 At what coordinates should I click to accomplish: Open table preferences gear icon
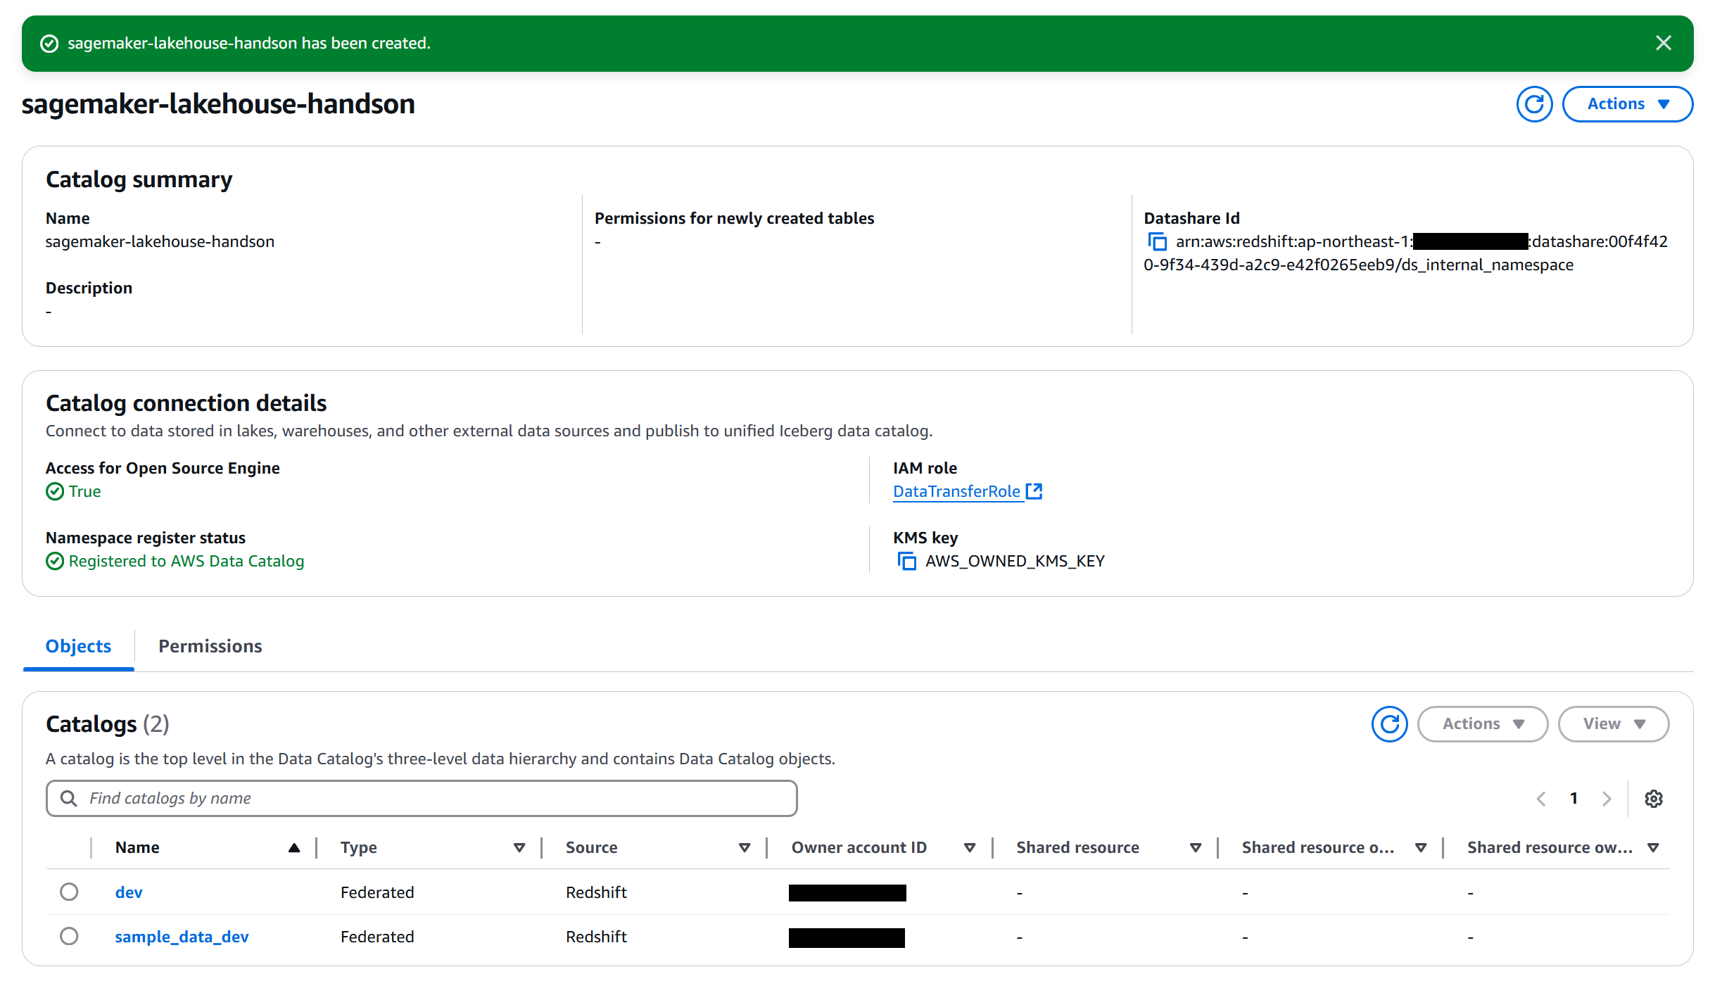coord(1653,799)
